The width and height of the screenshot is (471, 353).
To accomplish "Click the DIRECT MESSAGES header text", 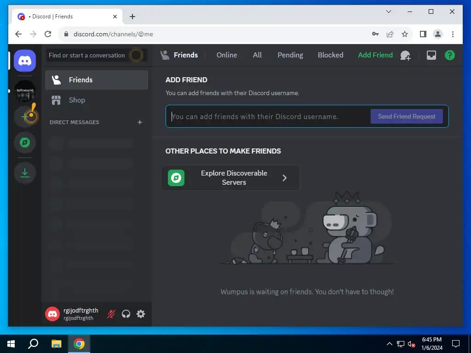I will (x=74, y=122).
